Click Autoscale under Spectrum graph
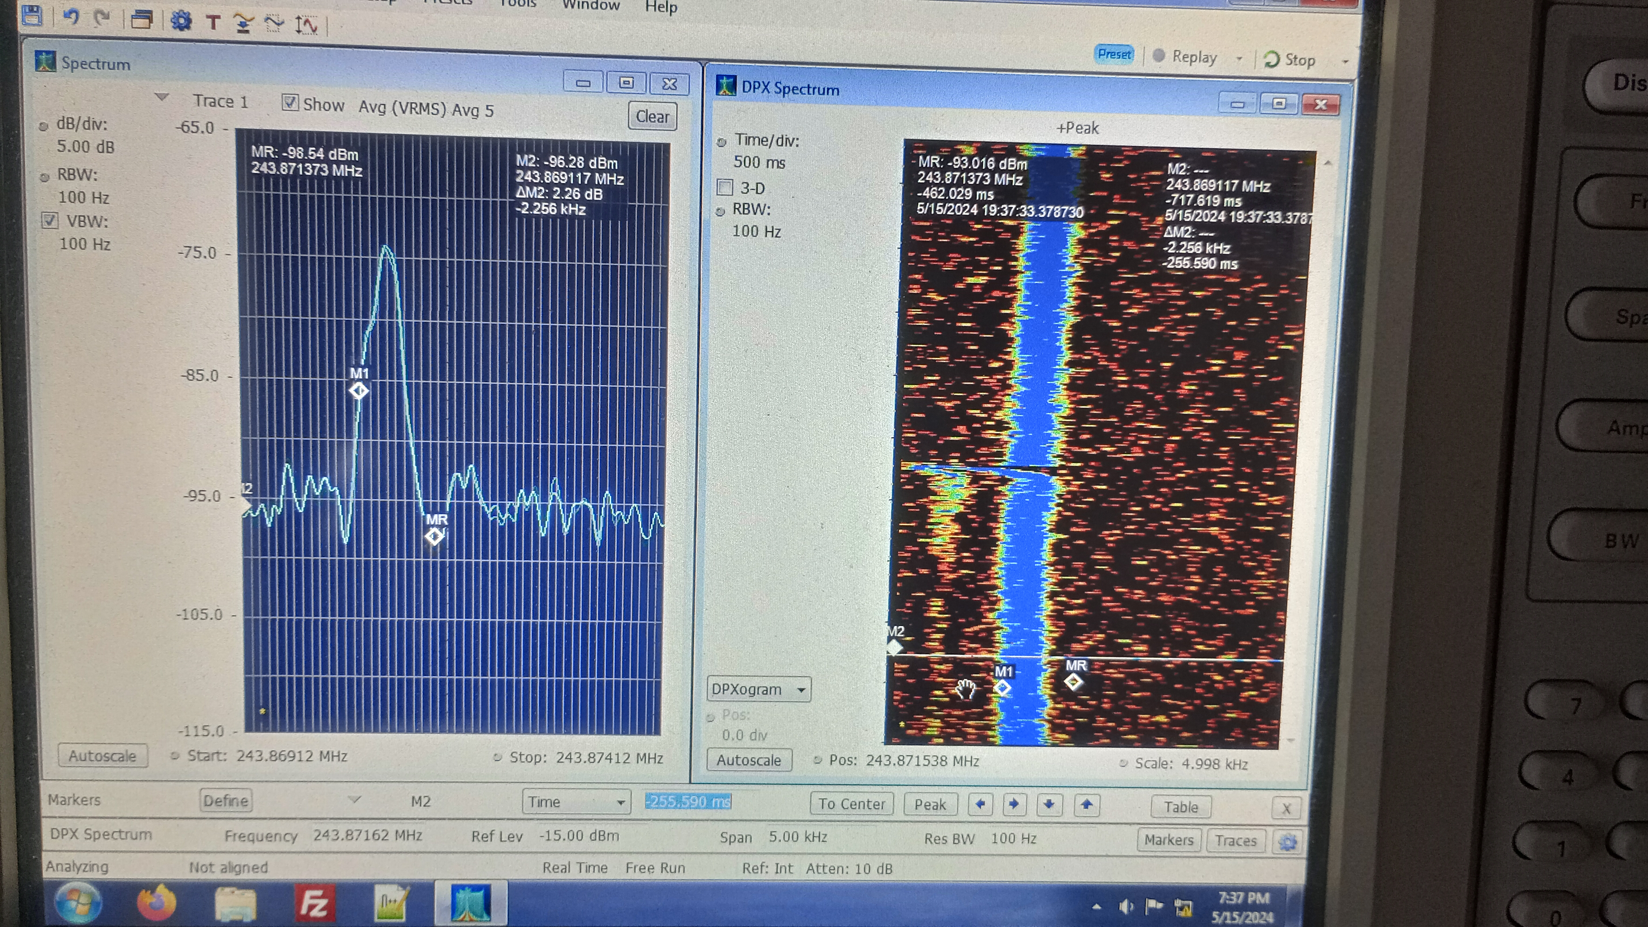Screen dimensions: 1648x927 click(102, 755)
